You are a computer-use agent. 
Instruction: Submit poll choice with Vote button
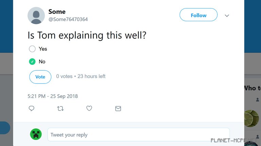pyautogui.click(x=40, y=77)
